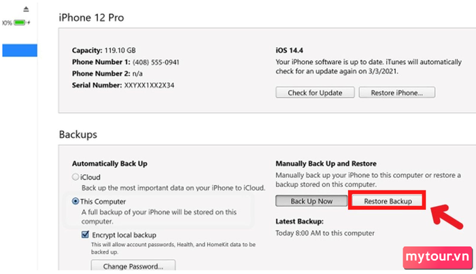This screenshot has height=274, width=476.
Task: Click the green battery charge icon
Action: (20, 22)
